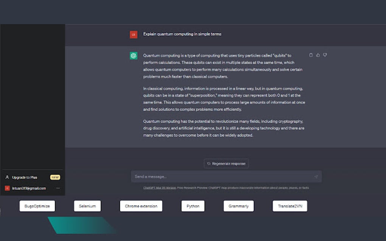Click the send message paper plane icon
The height and width of the screenshot is (241, 386).
pos(316,176)
